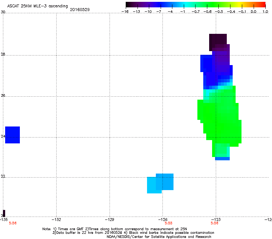Click the color bar label -0.1

pos(242,12)
